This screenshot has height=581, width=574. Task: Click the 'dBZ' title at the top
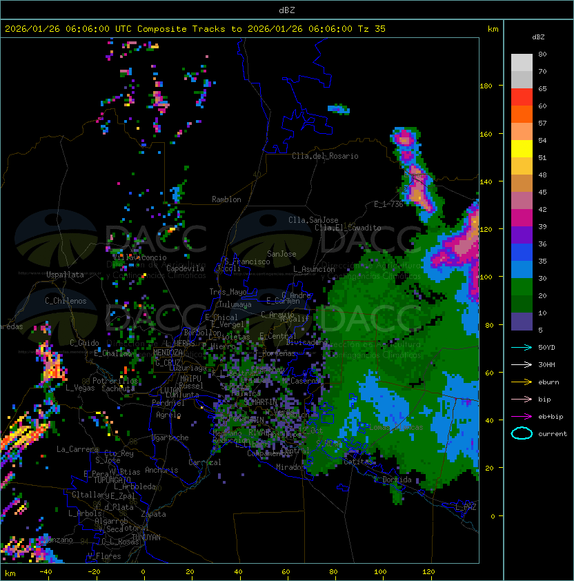coord(287,10)
